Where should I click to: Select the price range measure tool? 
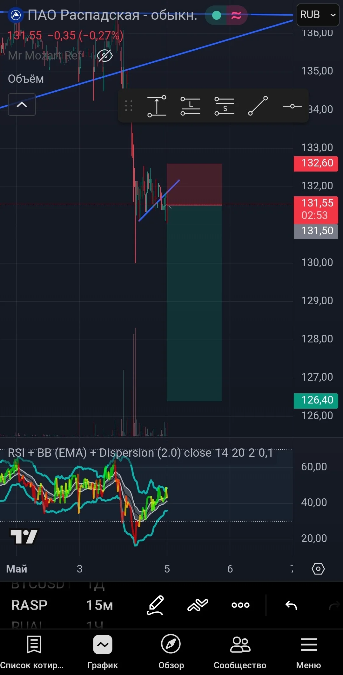click(157, 106)
